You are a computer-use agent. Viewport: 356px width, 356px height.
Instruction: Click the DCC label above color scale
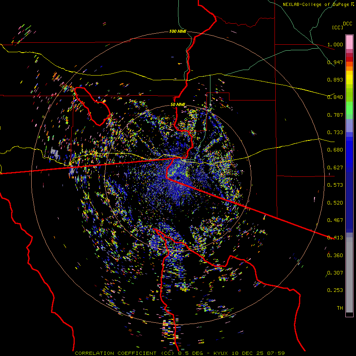(x=347, y=24)
